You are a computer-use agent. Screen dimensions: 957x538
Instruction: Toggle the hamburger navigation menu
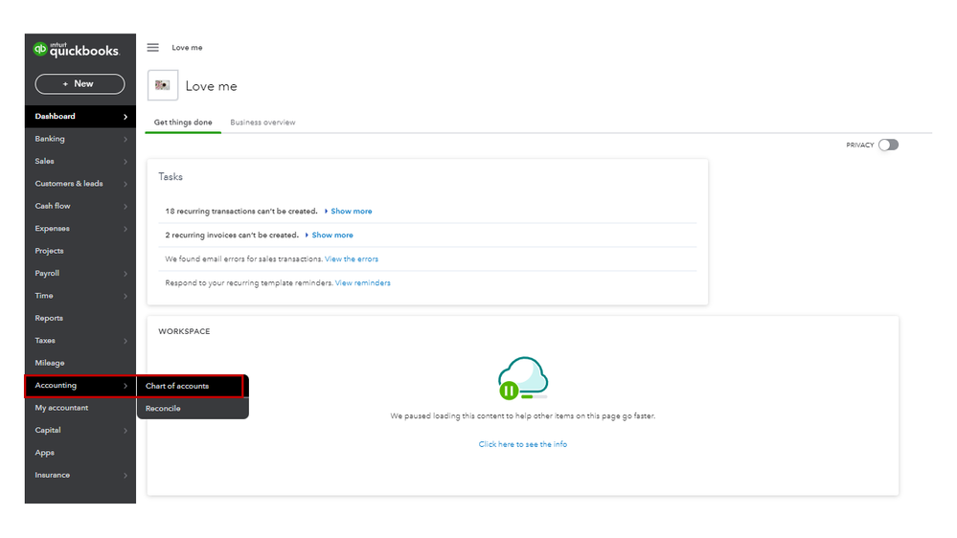point(152,48)
